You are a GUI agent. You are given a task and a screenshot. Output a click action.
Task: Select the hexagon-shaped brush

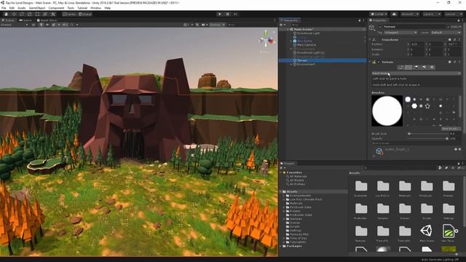coord(414,106)
